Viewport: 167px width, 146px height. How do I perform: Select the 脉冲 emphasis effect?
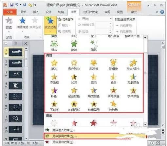coord(54,65)
